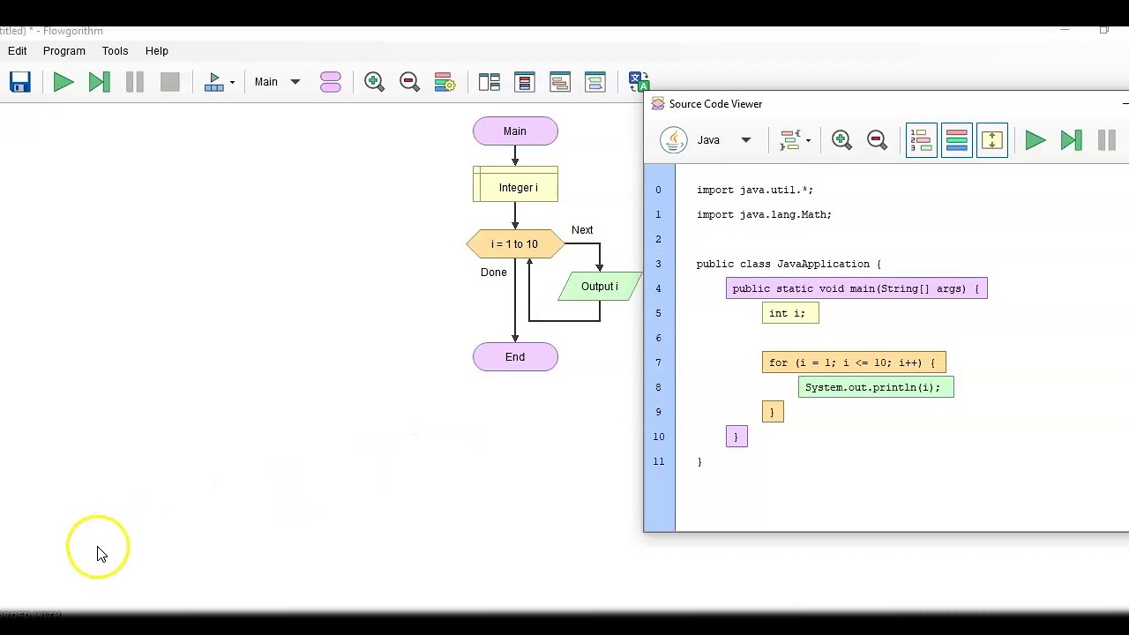This screenshot has width=1129, height=635.
Task: Click the 'public class JavaApplication' line
Action: (x=789, y=264)
